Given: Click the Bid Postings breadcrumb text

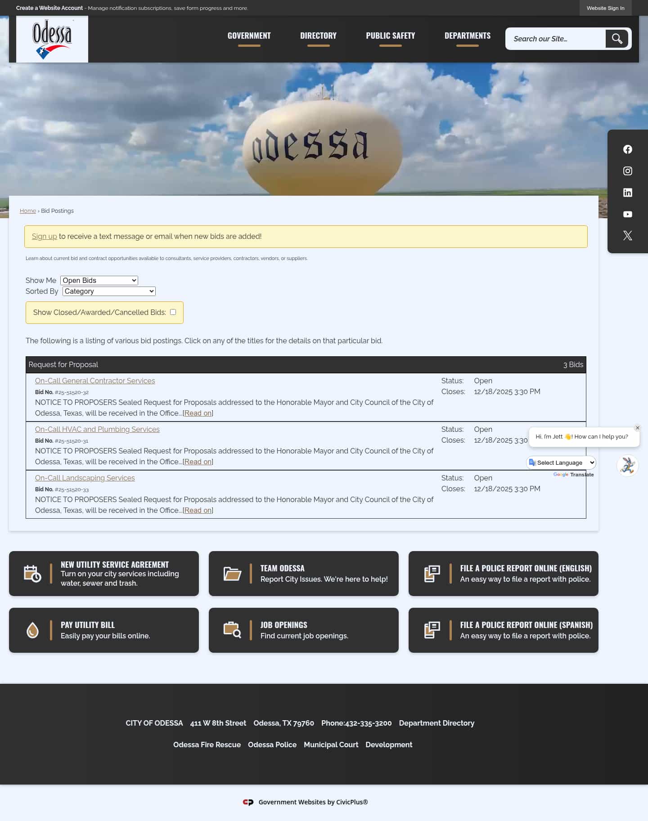Looking at the screenshot, I should tap(57, 211).
